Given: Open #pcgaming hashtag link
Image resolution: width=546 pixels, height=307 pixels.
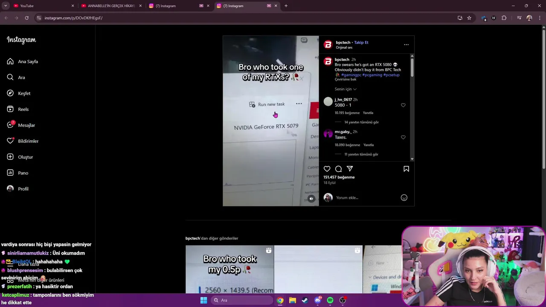Looking at the screenshot, I should click(372, 75).
